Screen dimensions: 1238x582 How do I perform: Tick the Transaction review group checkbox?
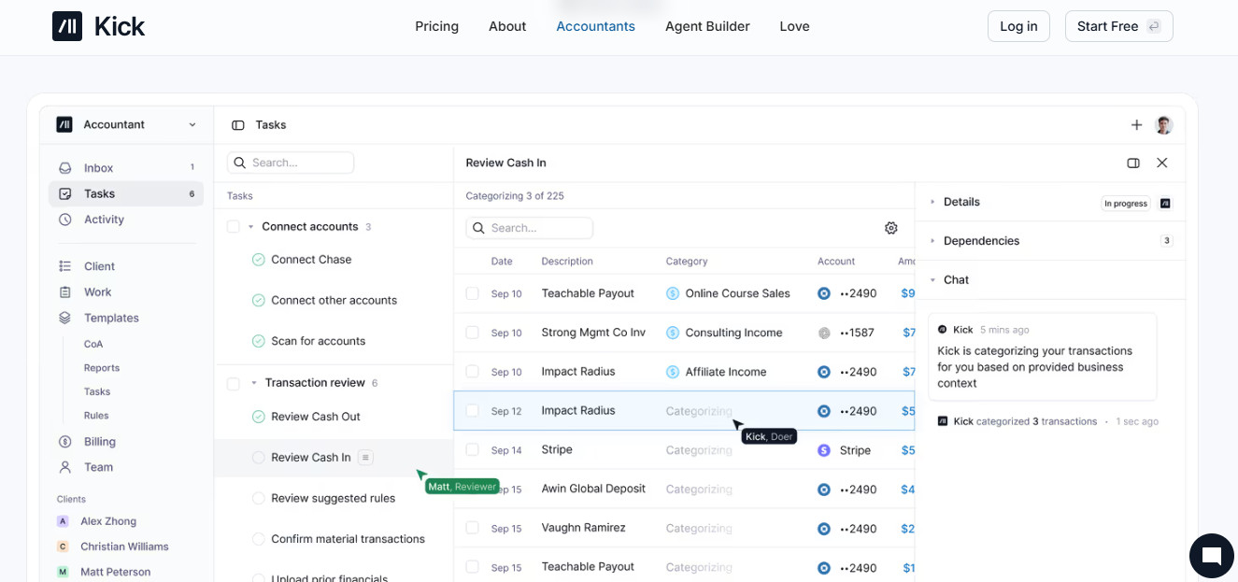point(234,383)
